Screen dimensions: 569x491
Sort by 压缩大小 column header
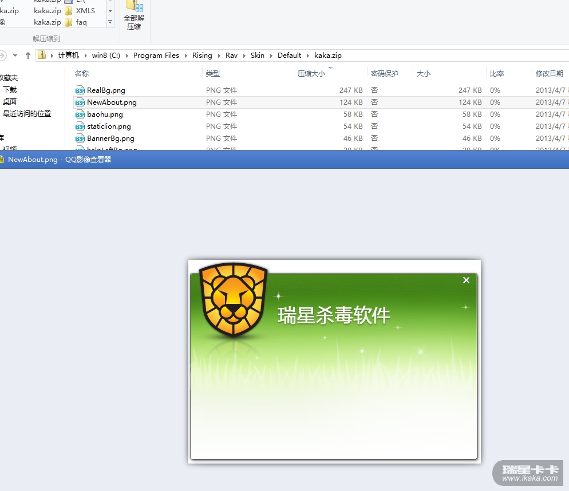311,74
